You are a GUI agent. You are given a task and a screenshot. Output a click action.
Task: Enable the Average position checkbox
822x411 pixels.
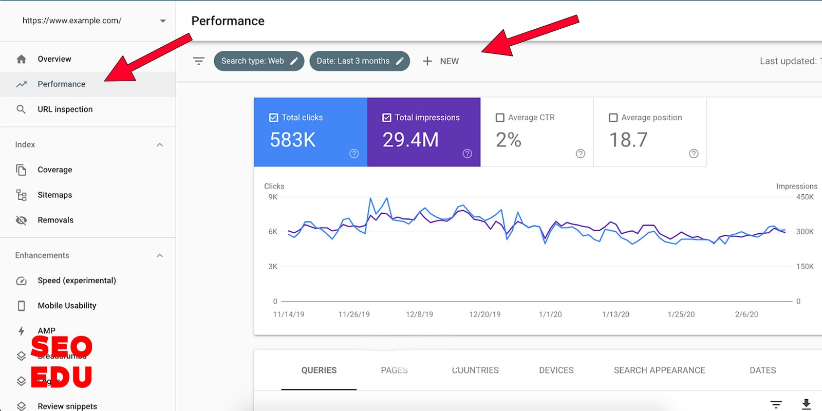click(613, 118)
